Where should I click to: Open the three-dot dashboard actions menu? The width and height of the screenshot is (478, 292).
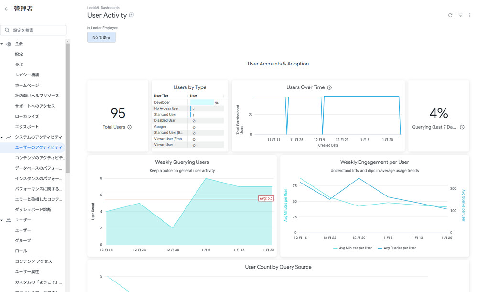470,15
